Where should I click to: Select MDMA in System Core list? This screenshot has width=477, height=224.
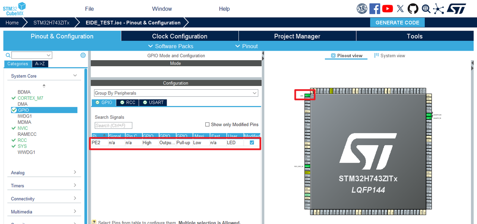pyautogui.click(x=24, y=122)
